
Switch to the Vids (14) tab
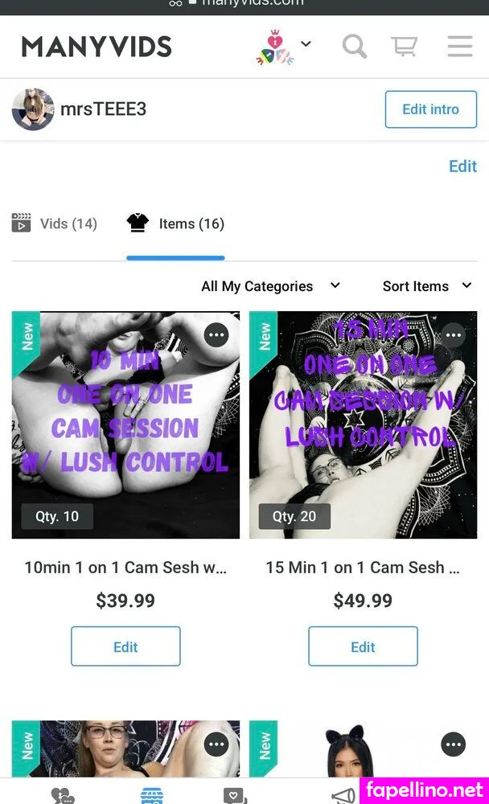[x=55, y=224]
